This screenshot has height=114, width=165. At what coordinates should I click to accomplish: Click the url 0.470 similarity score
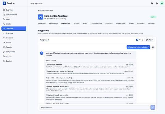(x=130, y=78)
